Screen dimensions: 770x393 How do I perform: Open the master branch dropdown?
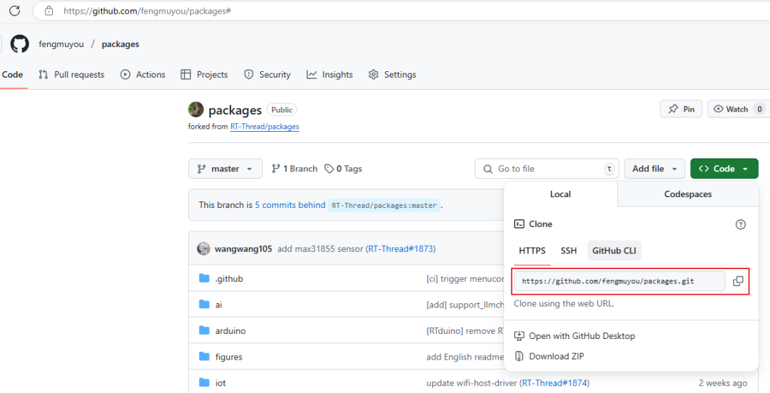pyautogui.click(x=225, y=169)
